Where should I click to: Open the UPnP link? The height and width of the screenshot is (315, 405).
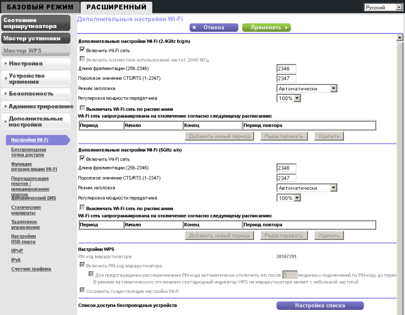tap(17, 251)
